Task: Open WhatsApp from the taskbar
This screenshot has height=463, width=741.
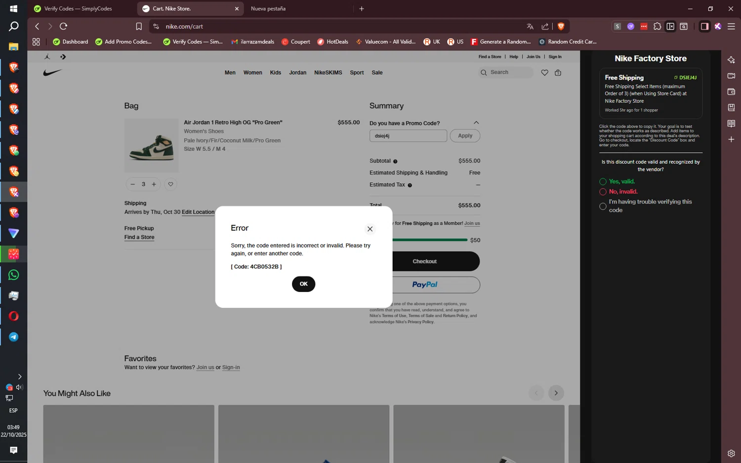Action: [13, 275]
